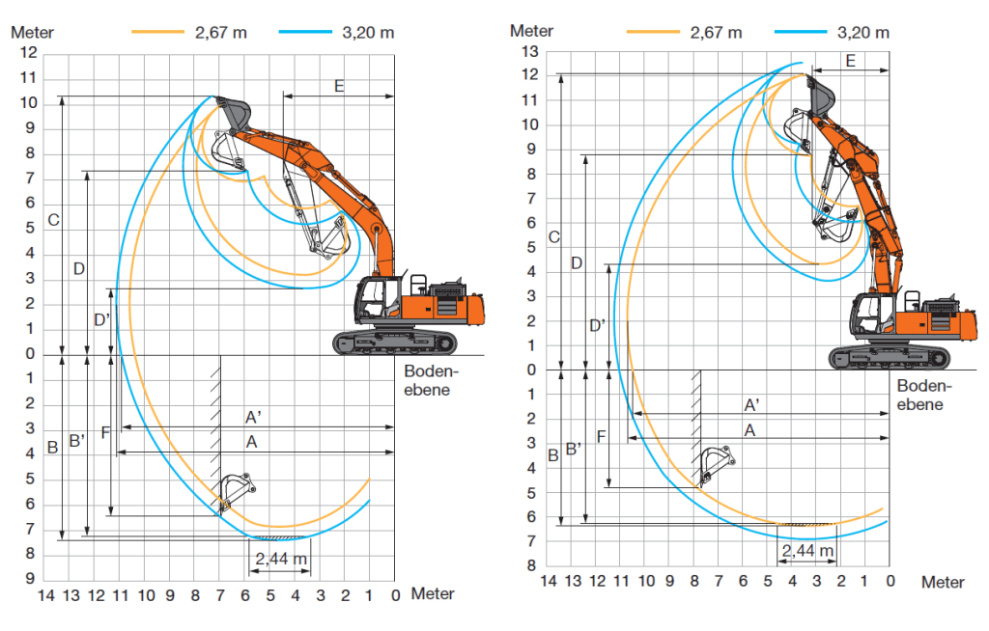The image size is (989, 631).
Task: Click 'Boden-ebene' label in the left diagram
Action: [x=431, y=380]
